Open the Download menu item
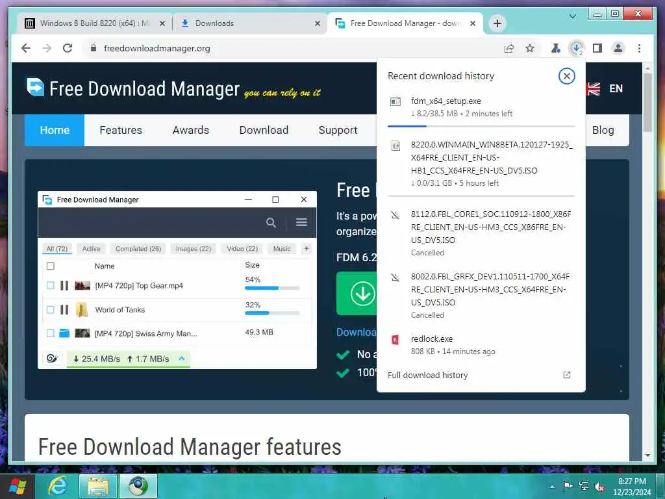 pos(264,130)
